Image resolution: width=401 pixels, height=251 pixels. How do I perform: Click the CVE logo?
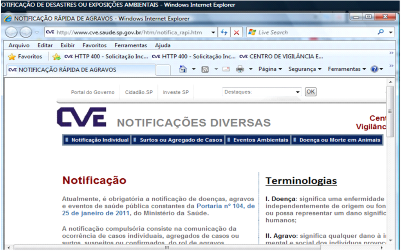click(81, 117)
